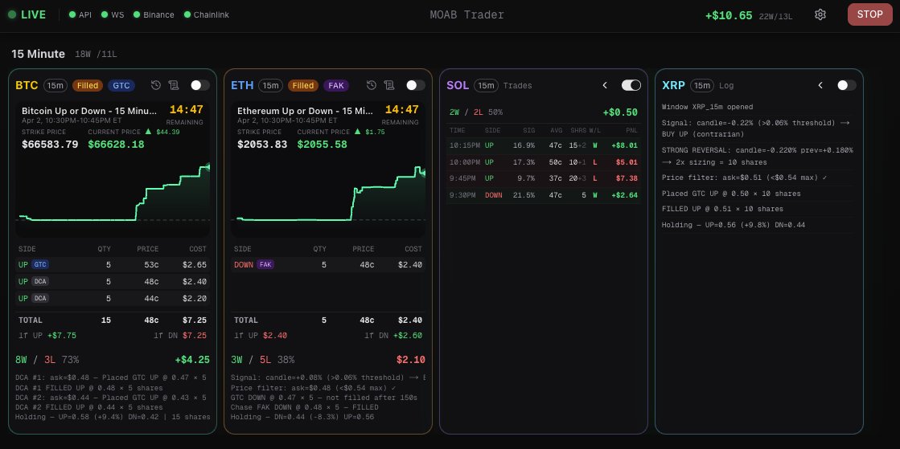Click ETH log 'Chase FAK DOWN' line
The height and width of the screenshot is (449, 900).
[305, 407]
